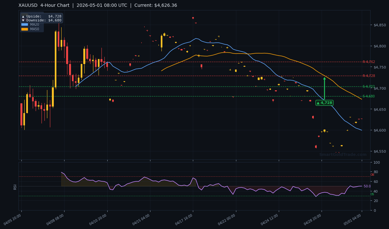Click the OS oversold label
This screenshot has width=389, height=229.
point(372,194)
